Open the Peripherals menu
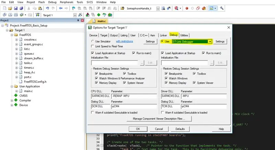This screenshot has width=275, height=150. (66, 2)
